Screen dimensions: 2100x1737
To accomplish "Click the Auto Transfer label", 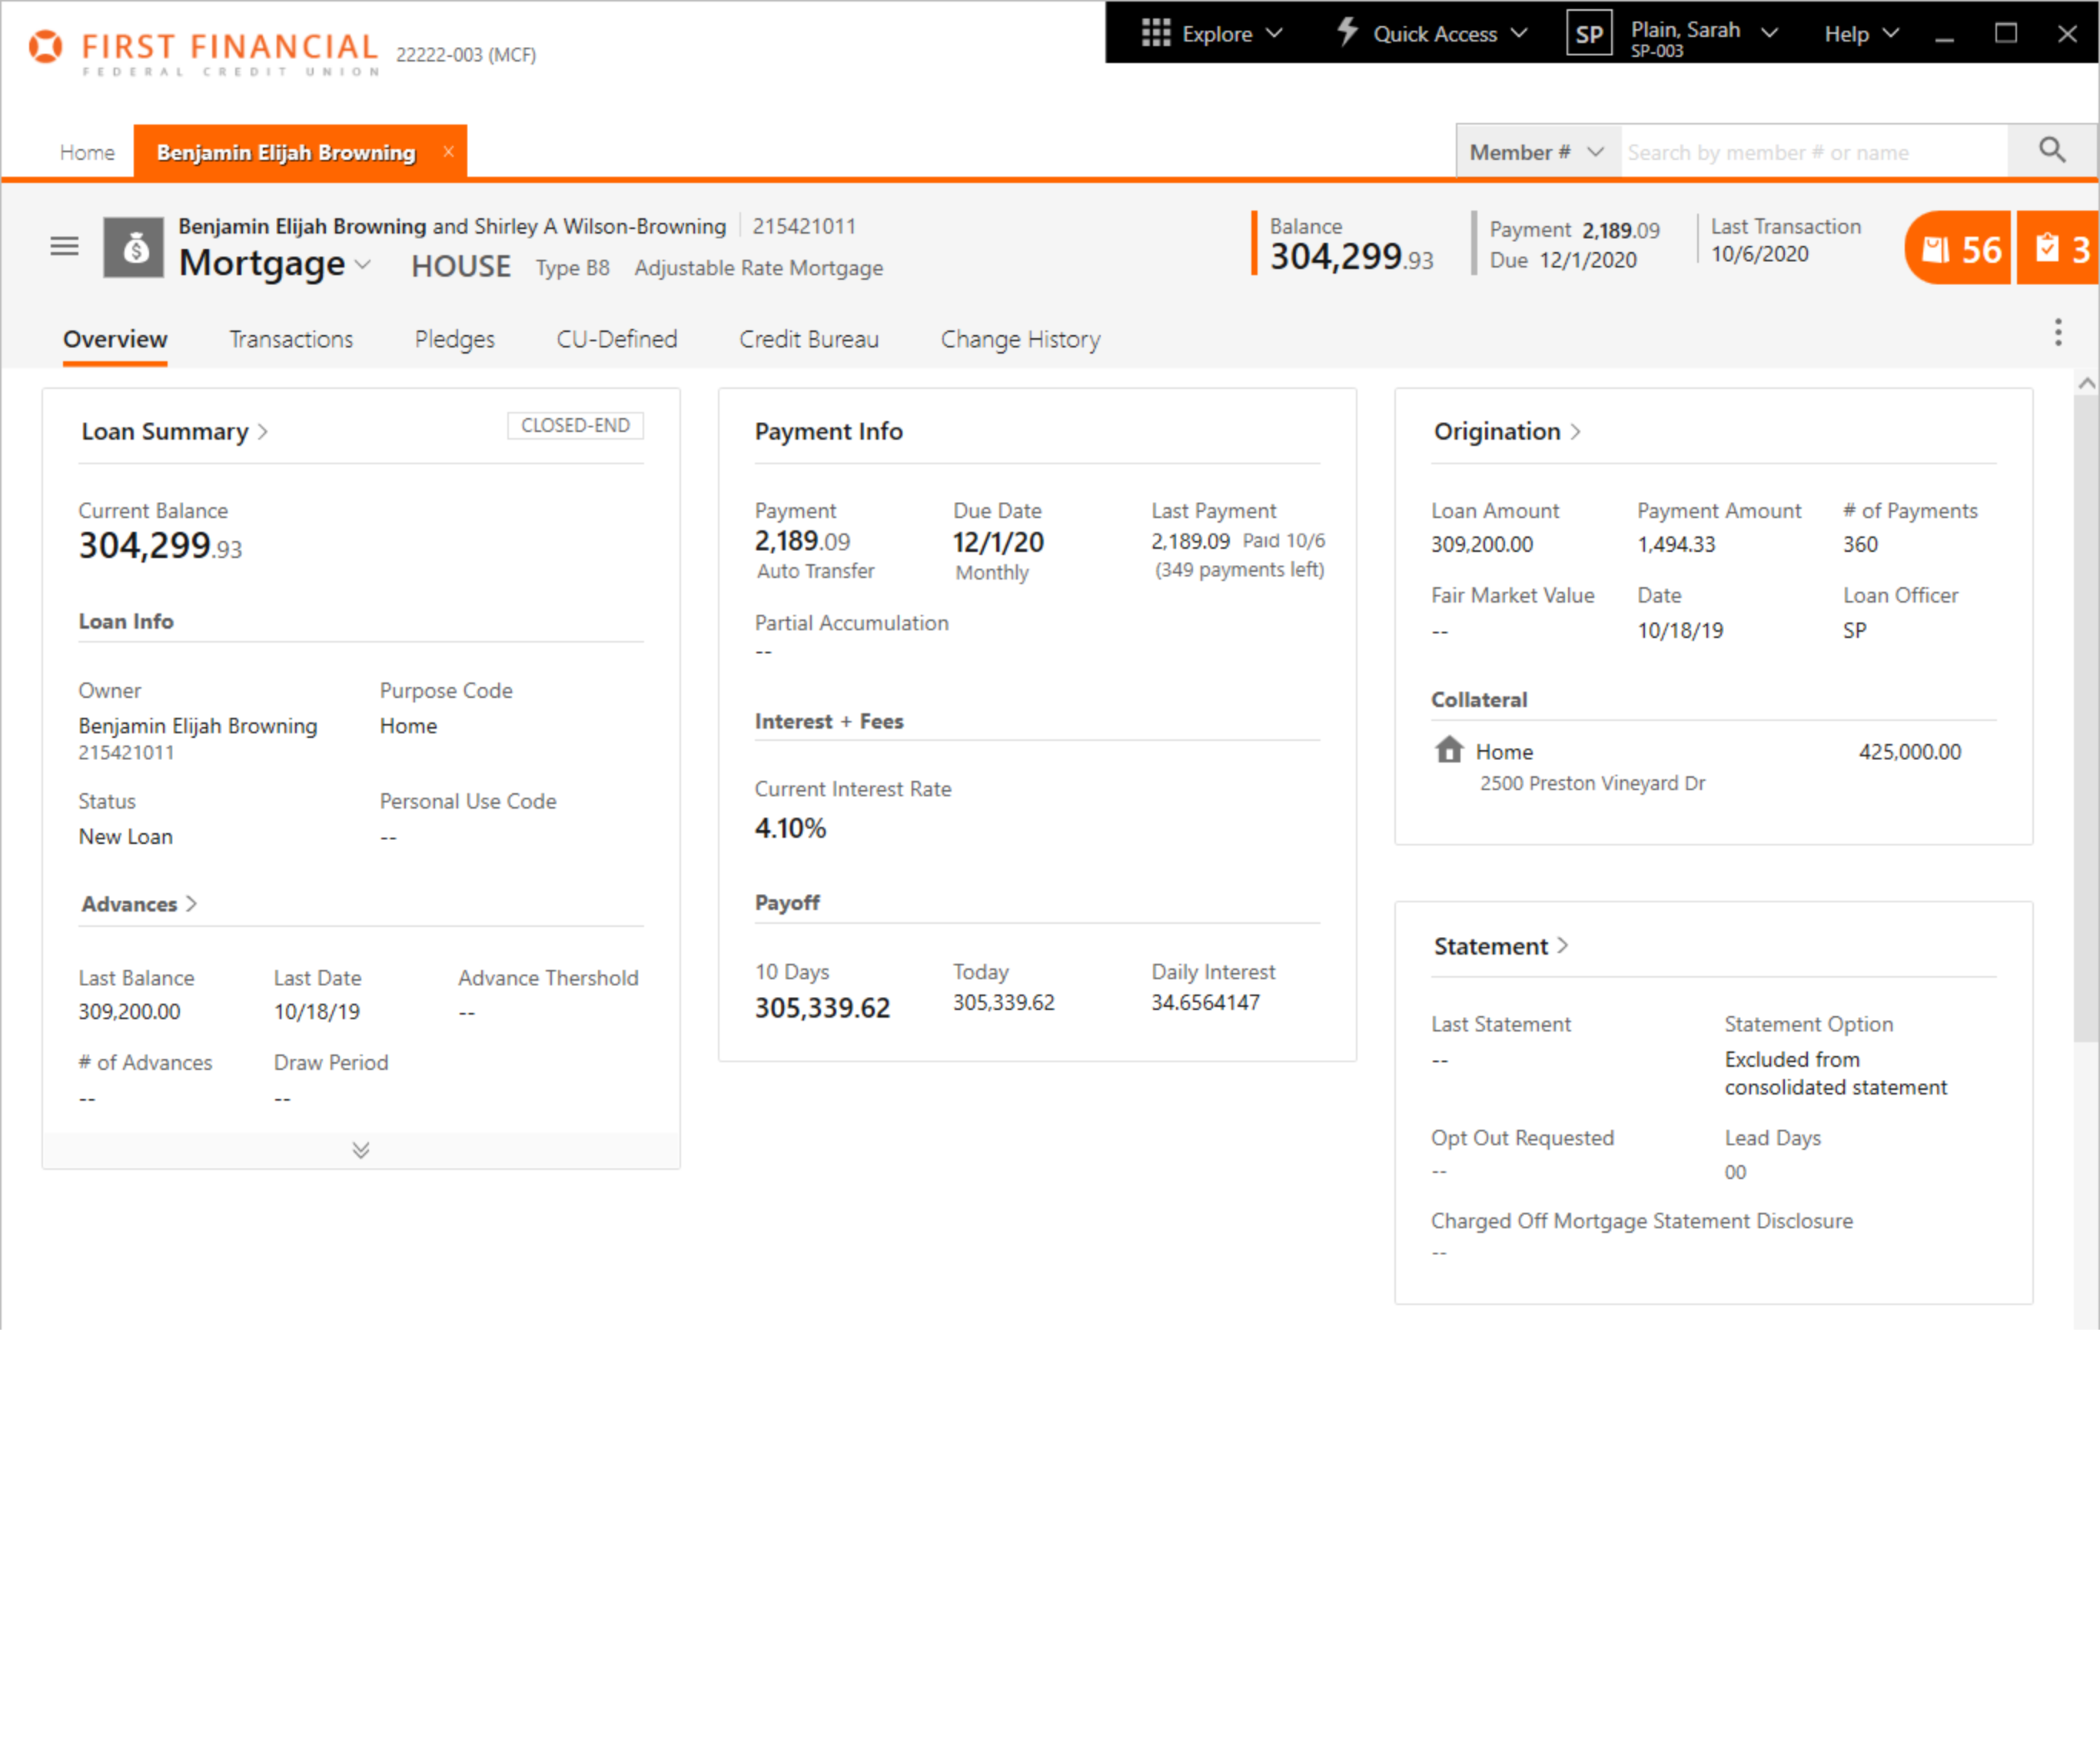I will pyautogui.click(x=815, y=571).
